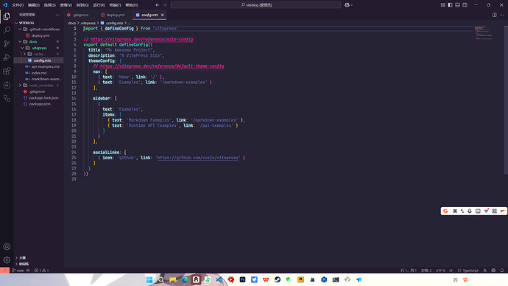
Task: Open Run and Debug view
Action: (7, 57)
